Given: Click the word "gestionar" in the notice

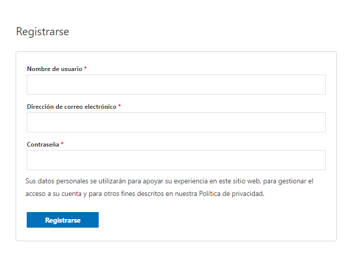Looking at the screenshot, I should click(293, 181).
